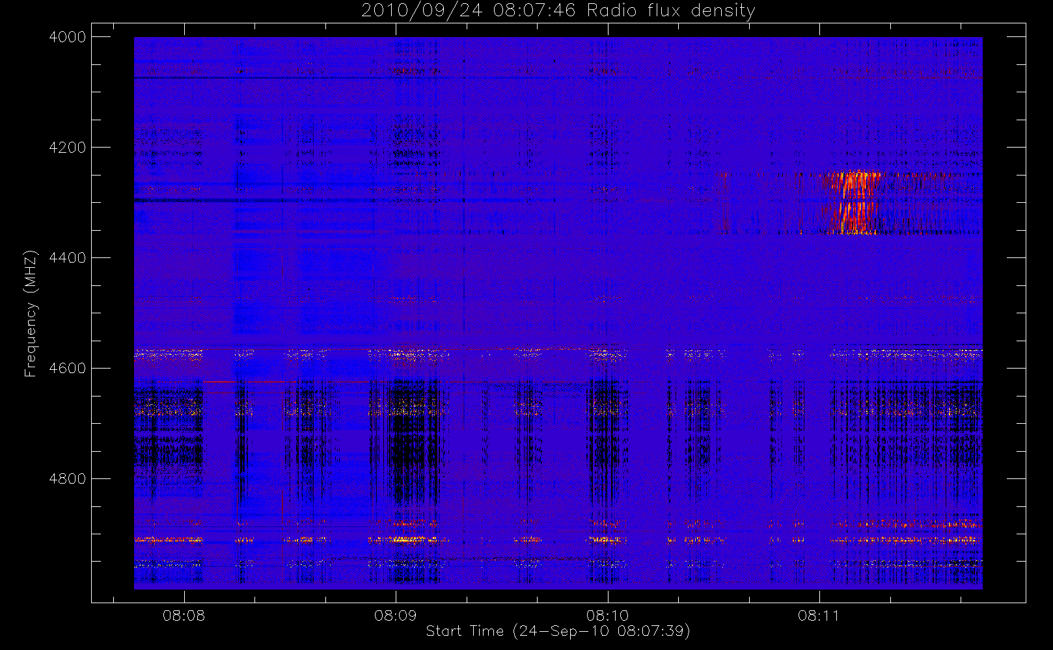The width and height of the screenshot is (1053, 650).
Task: Click the 'Start Time (24-Sep-10 08:07:39)' x-axis label
Action: 558,631
